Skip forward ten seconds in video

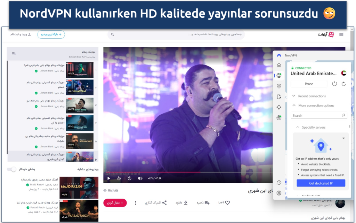(x=130, y=178)
